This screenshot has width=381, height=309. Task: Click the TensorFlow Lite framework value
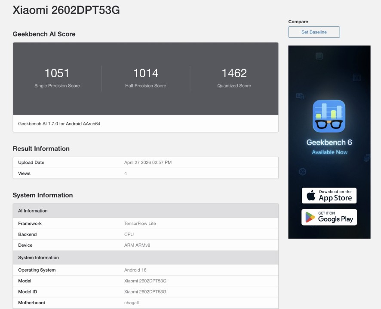(140, 224)
